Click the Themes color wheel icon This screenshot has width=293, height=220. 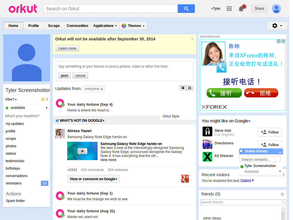[124, 26]
